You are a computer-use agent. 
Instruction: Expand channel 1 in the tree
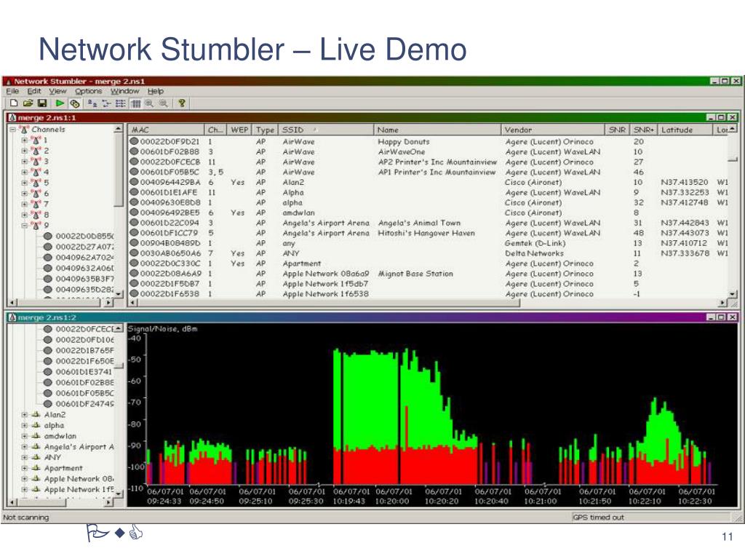24,140
